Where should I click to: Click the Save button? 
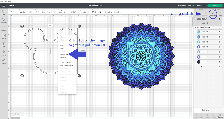pyautogui.click(x=190, y=6)
